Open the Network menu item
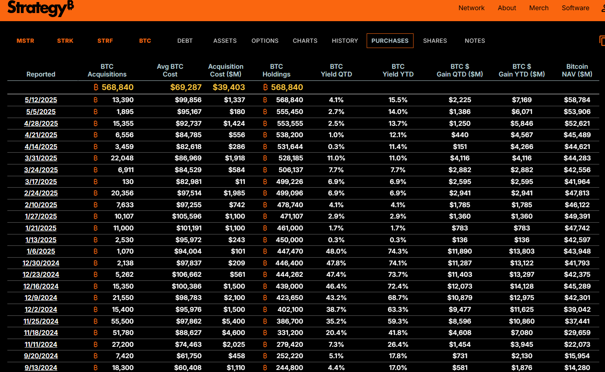The width and height of the screenshot is (605, 372). click(x=471, y=8)
